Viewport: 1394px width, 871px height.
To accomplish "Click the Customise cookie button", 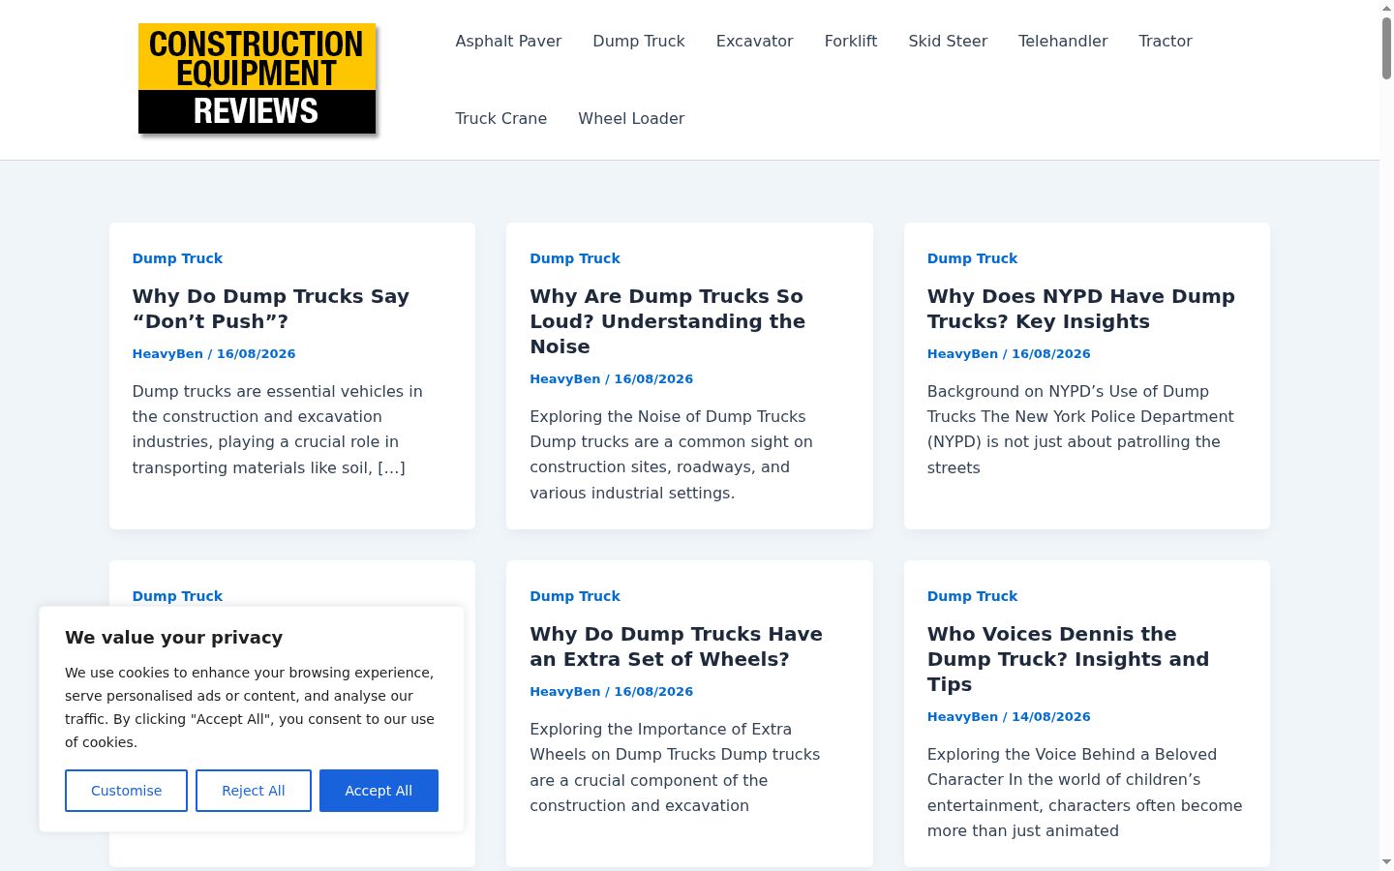I will (x=126, y=791).
